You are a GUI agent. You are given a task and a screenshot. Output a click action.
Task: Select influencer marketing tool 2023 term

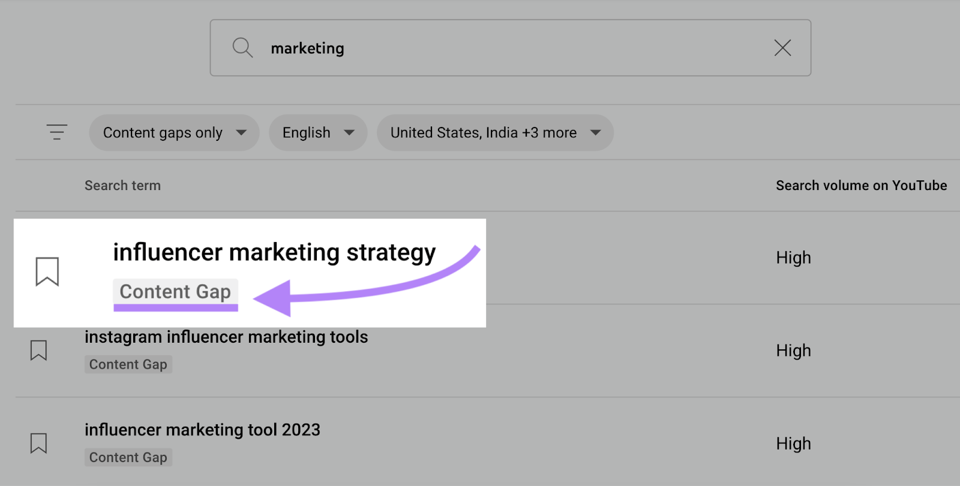[x=202, y=430]
